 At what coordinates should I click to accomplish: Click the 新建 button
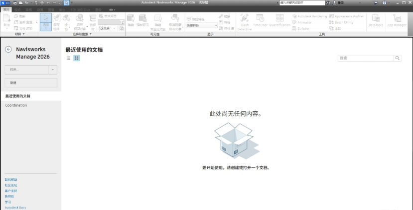point(31,82)
